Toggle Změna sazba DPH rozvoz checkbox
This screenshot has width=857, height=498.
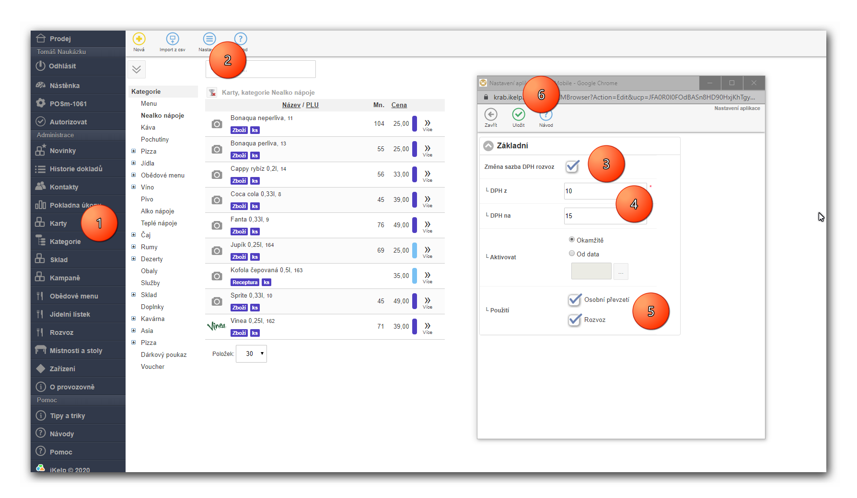click(x=572, y=166)
